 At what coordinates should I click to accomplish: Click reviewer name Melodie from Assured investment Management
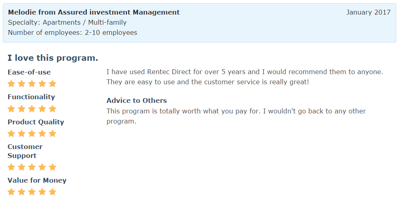pos(94,12)
